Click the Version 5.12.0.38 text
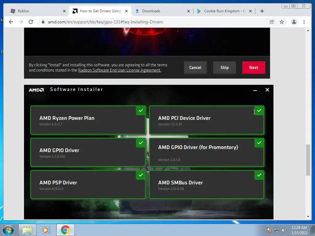The width and height of the screenshot is (315, 236). pyautogui.click(x=171, y=189)
